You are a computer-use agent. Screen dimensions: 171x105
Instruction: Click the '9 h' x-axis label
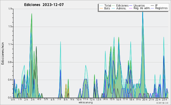click(72, 99)
